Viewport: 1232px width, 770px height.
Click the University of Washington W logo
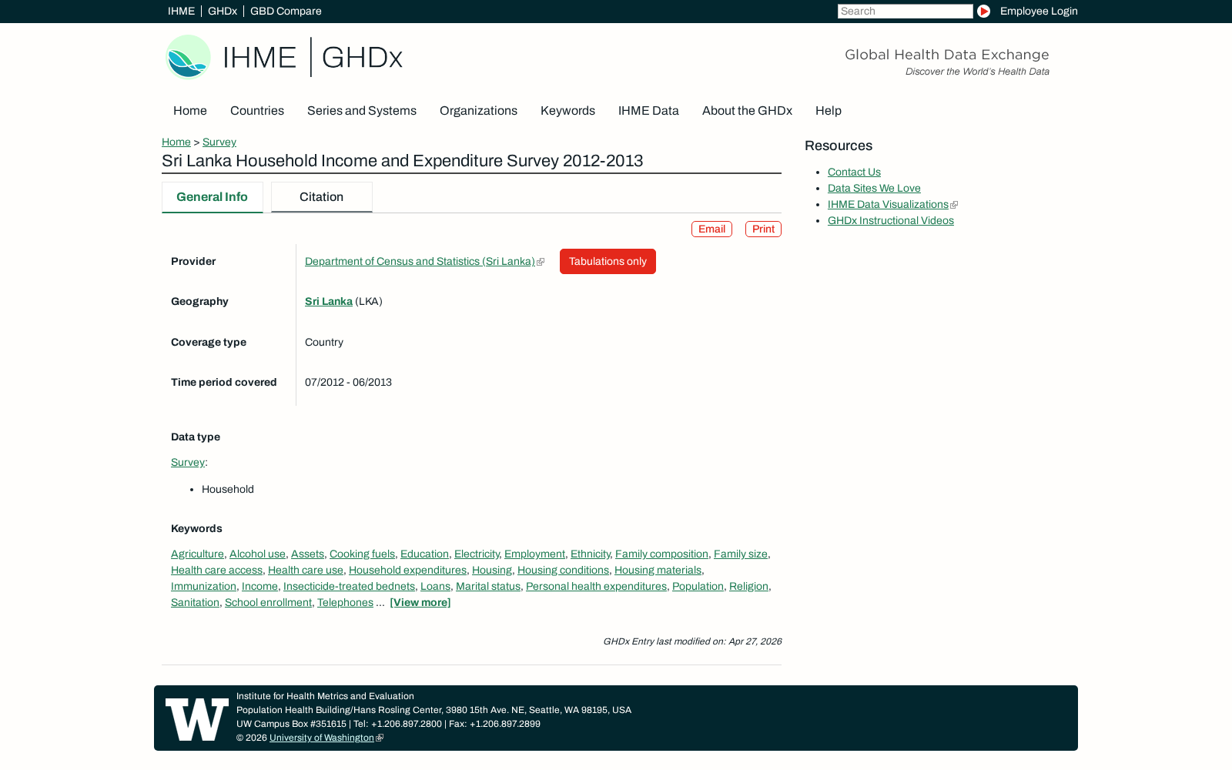click(x=197, y=719)
